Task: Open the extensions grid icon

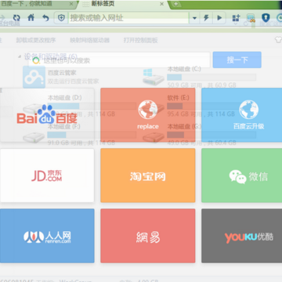Action: (236, 18)
